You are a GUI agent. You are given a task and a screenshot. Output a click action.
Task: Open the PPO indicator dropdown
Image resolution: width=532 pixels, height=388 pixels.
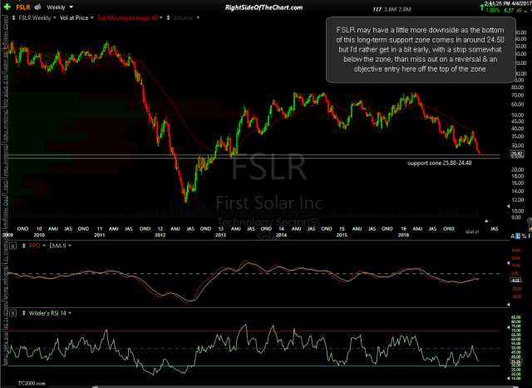(x=37, y=246)
